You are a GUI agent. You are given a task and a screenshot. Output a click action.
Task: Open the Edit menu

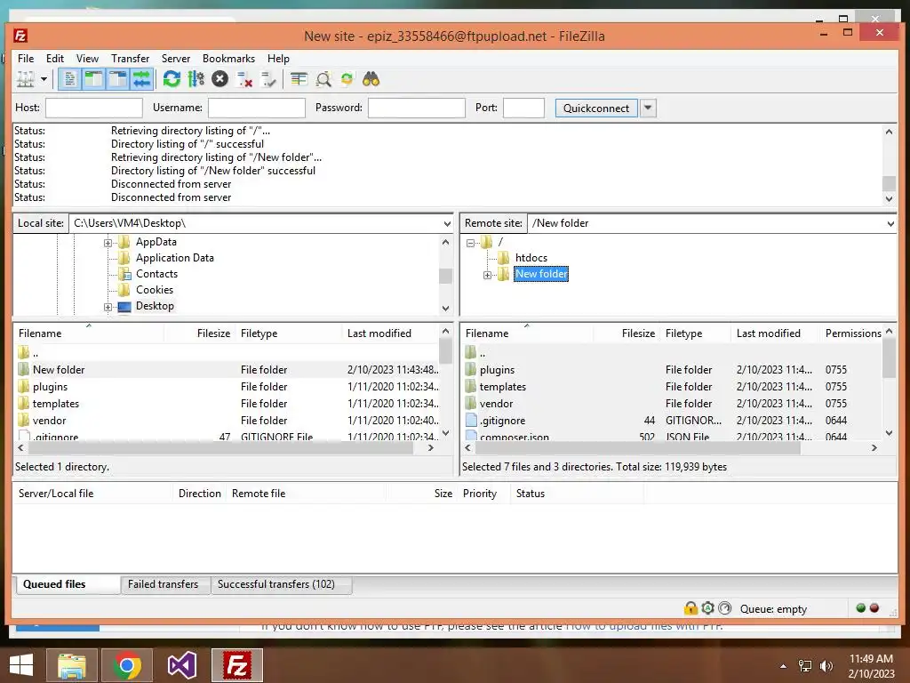coord(55,59)
